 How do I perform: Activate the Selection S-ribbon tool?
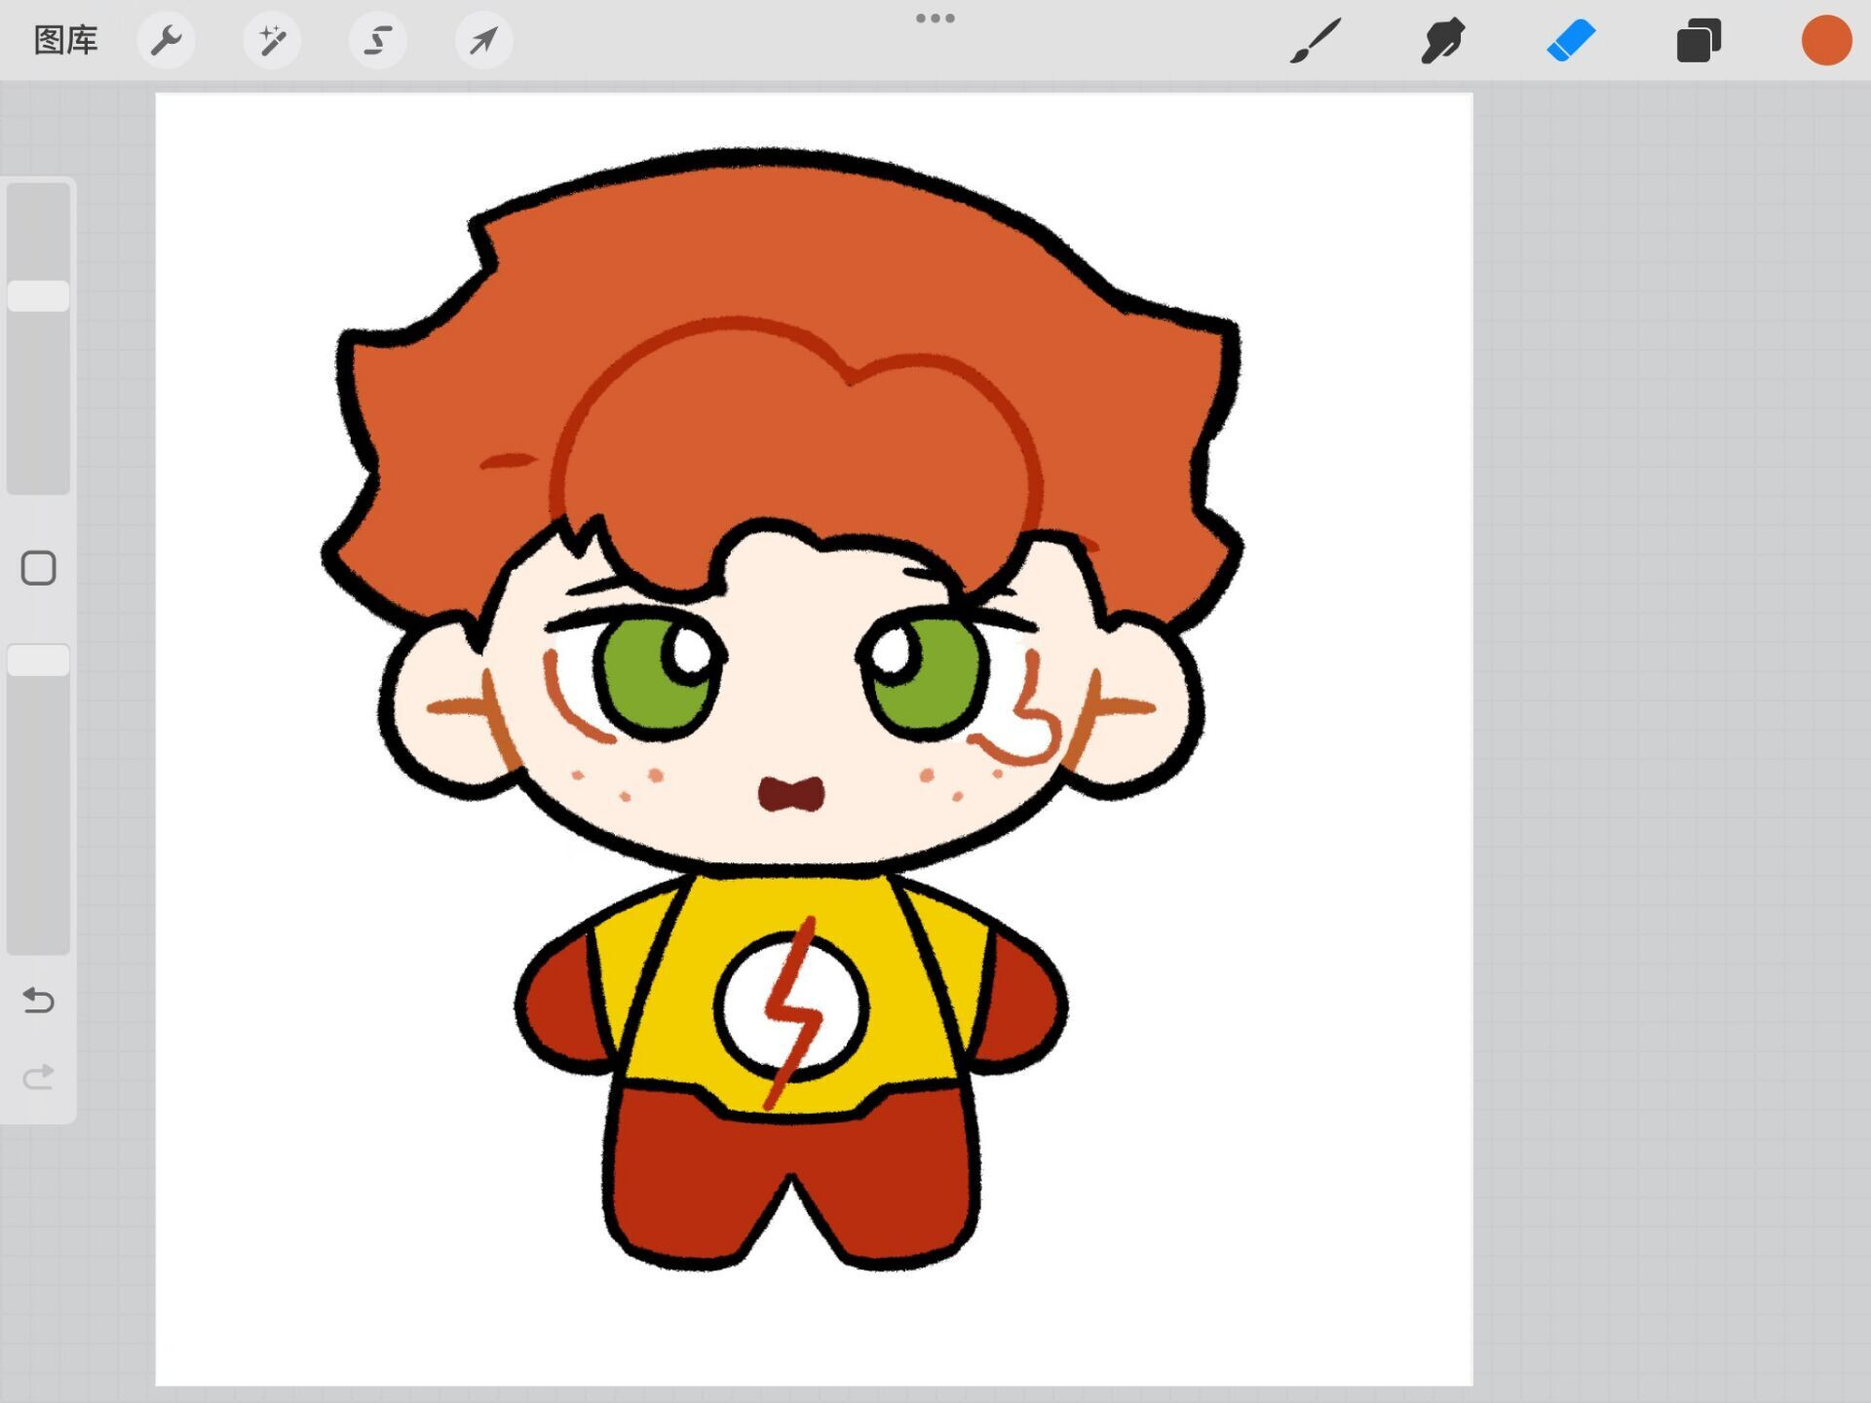point(378,41)
